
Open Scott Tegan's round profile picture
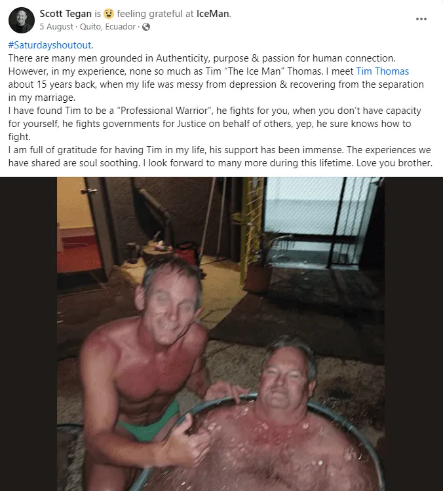[x=22, y=20]
